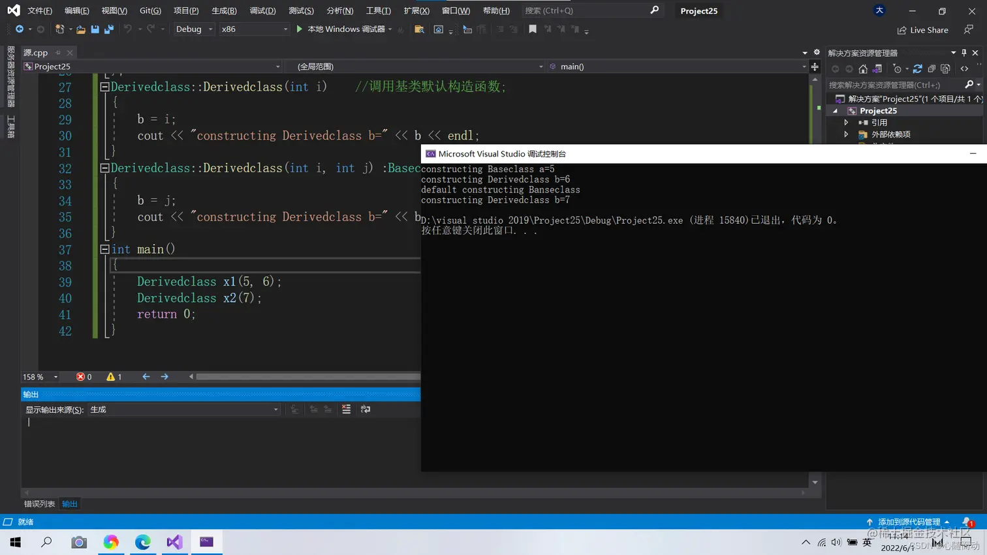Expand the 引用 node
Viewport: 987px width, 555px height.
(x=847, y=123)
